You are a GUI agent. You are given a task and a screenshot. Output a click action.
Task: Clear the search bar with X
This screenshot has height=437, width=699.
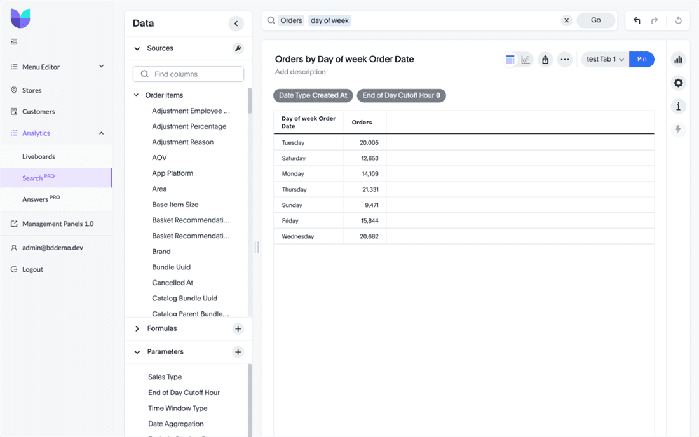[566, 20]
